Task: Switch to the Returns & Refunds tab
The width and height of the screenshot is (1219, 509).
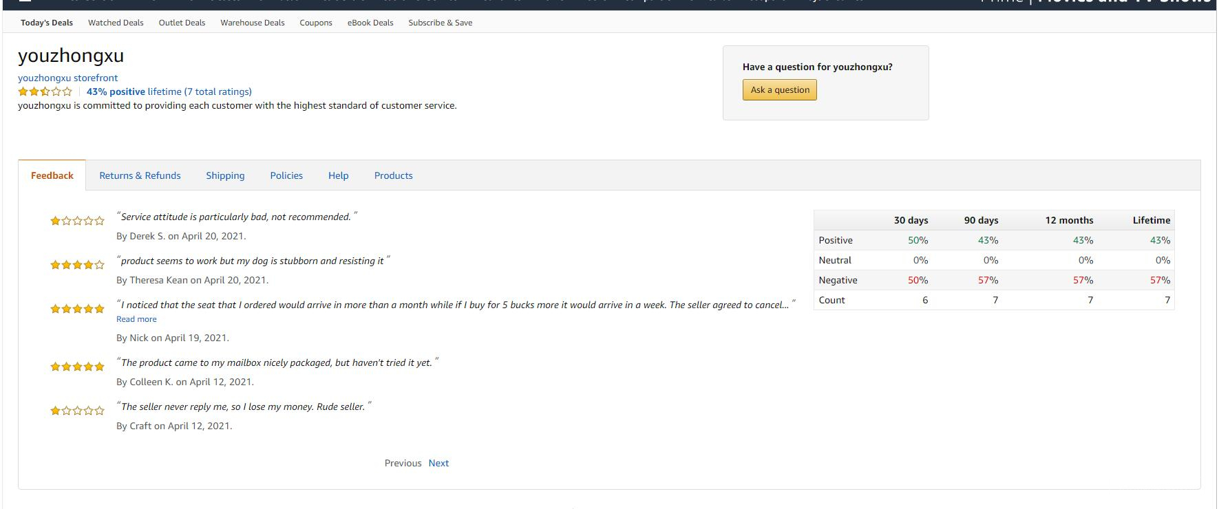Action: [x=140, y=175]
